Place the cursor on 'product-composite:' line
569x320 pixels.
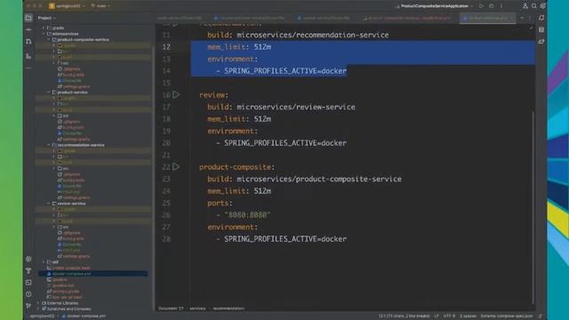[237, 167]
